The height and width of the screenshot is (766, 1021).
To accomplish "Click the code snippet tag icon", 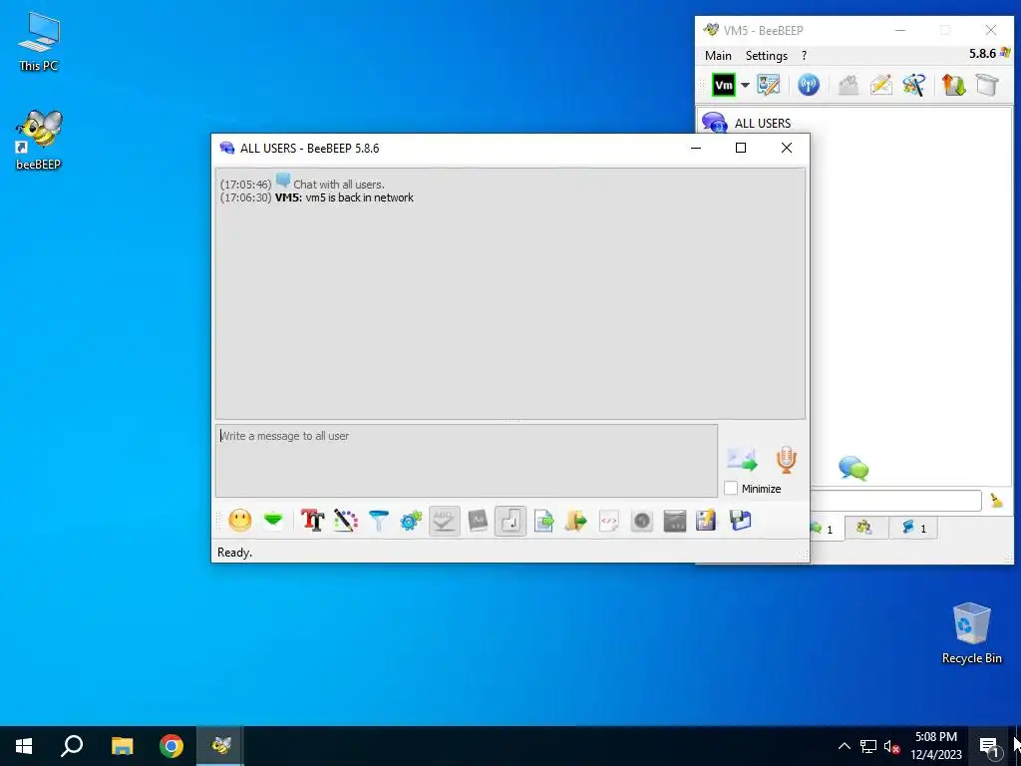I will pyautogui.click(x=609, y=521).
